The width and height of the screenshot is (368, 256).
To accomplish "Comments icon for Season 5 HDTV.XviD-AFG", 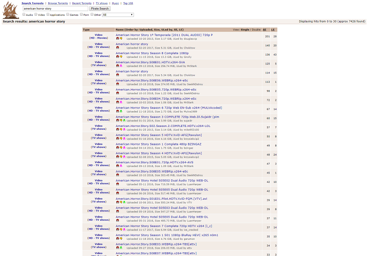I will point(121,139).
